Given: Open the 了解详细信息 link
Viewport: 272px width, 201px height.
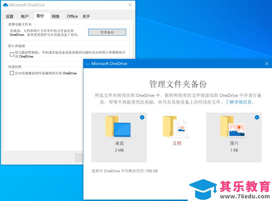Looking at the screenshot, I should point(238,102).
